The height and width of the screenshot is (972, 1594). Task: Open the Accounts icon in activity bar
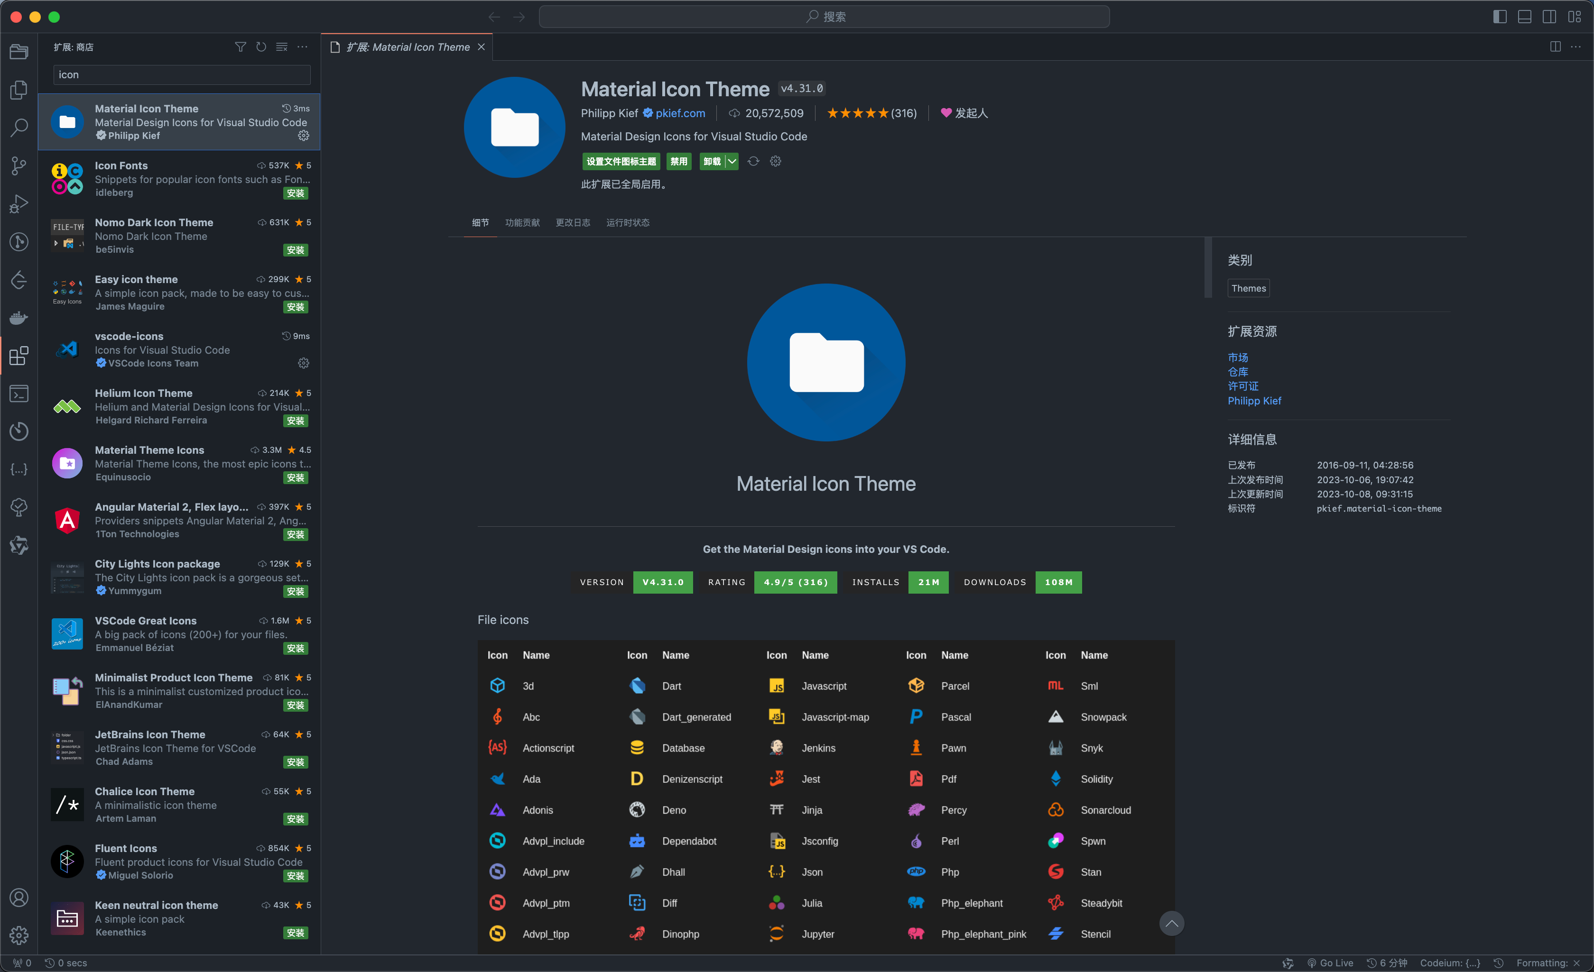click(19, 897)
